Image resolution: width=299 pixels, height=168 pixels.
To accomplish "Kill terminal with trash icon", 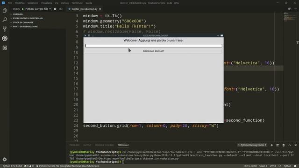I will [x=284, y=145].
